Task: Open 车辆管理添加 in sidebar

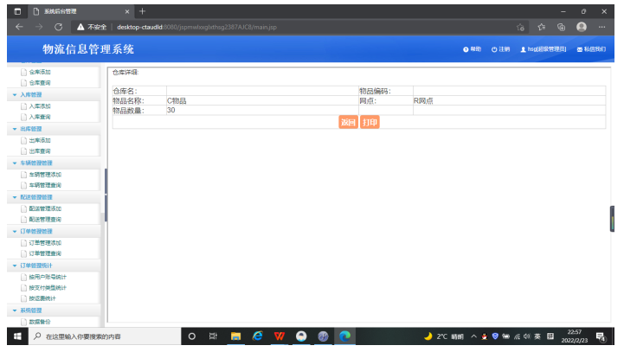Action: click(45, 175)
